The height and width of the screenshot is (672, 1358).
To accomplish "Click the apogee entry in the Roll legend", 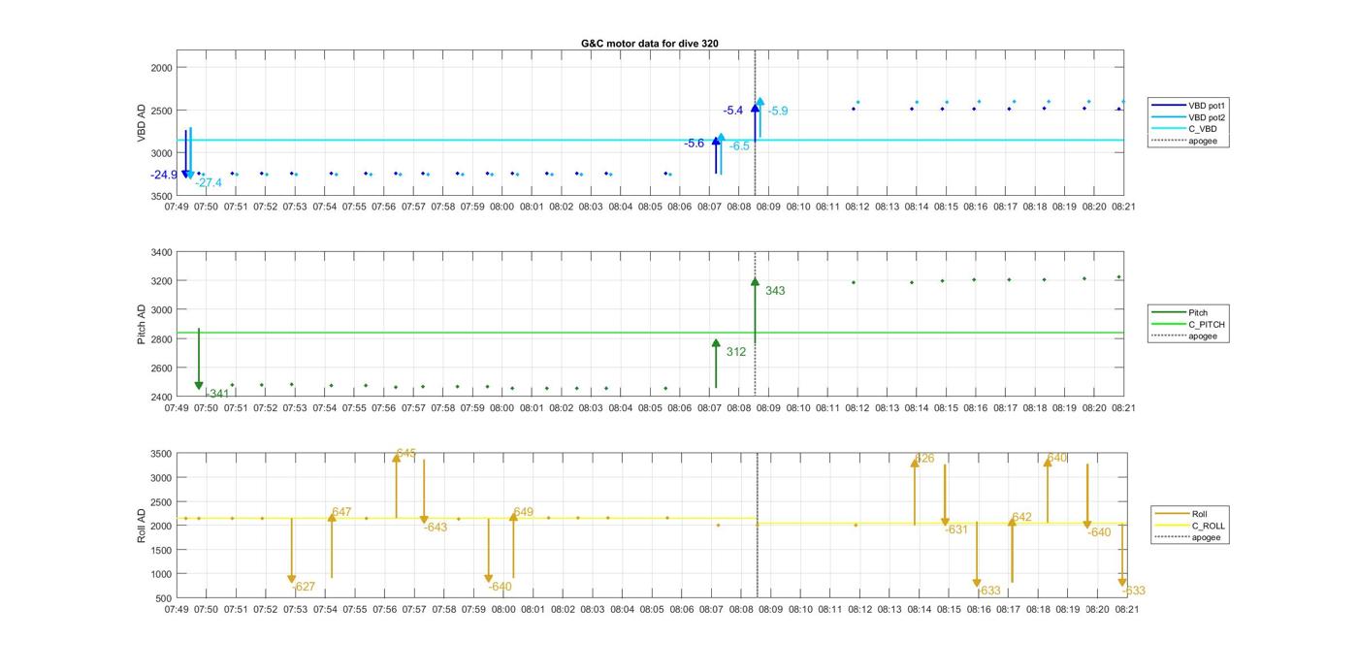I will click(x=1188, y=537).
